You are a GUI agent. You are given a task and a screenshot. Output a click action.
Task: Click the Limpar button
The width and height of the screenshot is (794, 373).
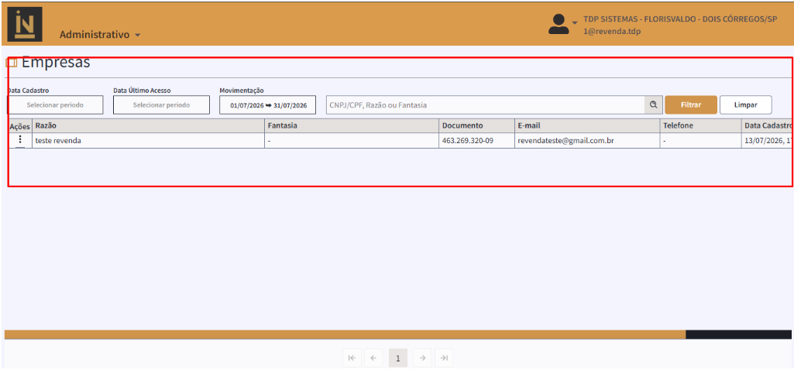745,105
